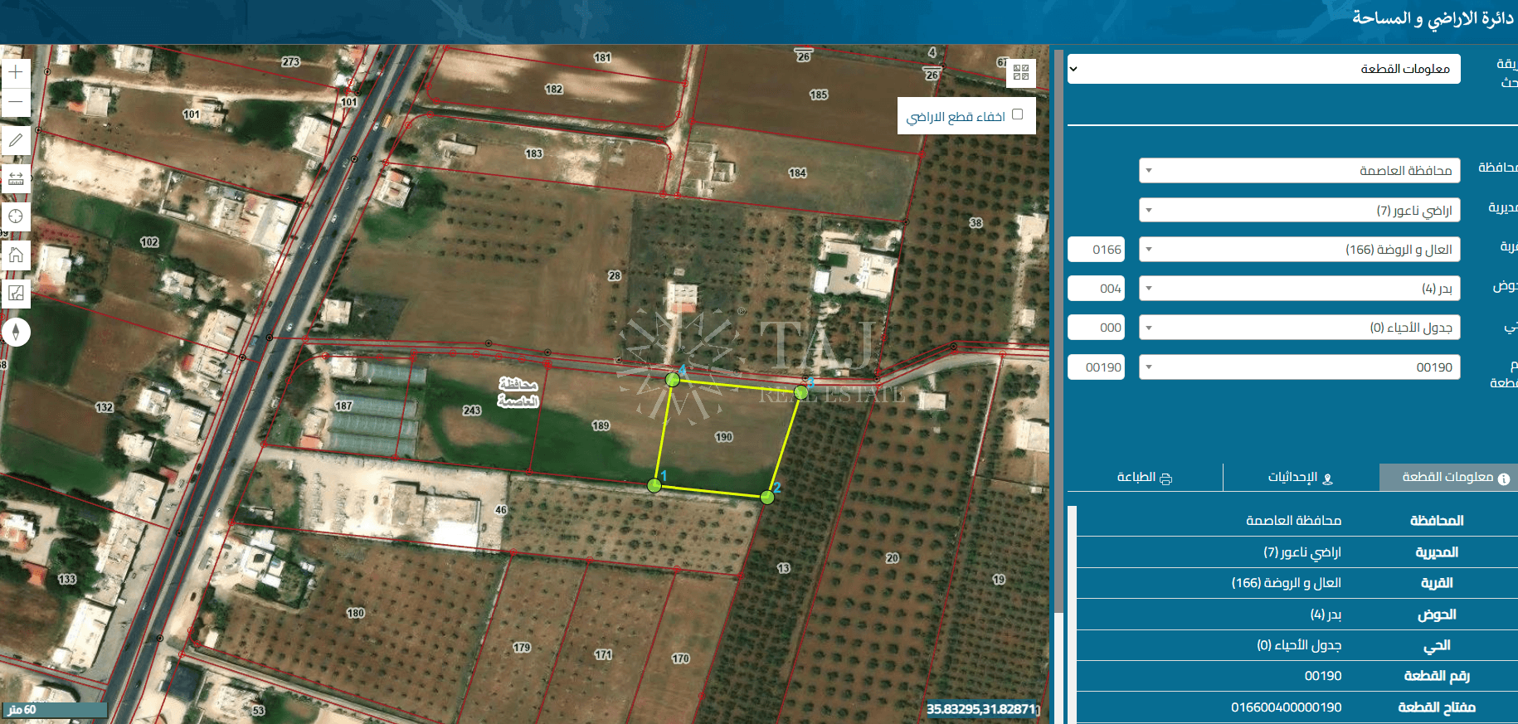Switch to the معلومات القطعة tab
Viewport: 1518px width, 724px height.
coord(1448,477)
